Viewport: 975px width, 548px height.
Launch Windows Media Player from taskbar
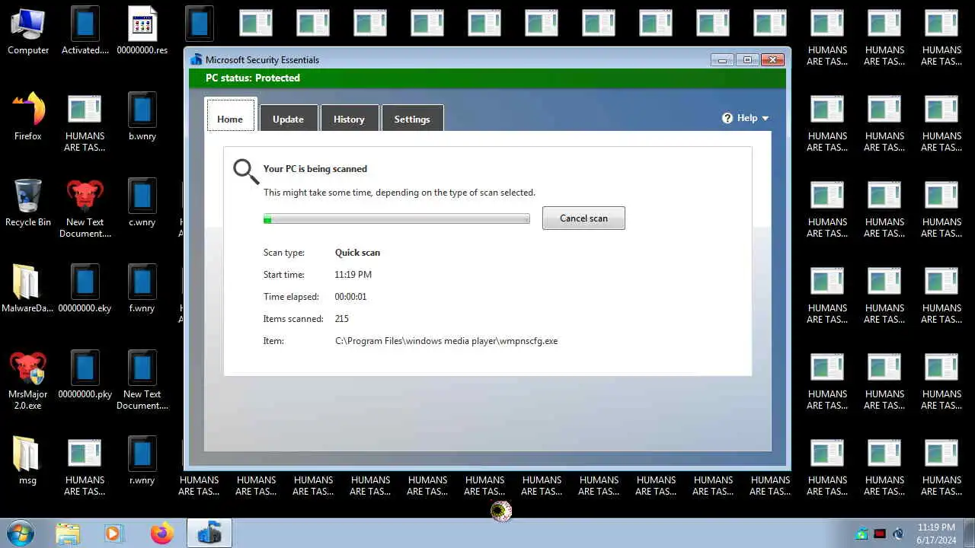[113, 534]
